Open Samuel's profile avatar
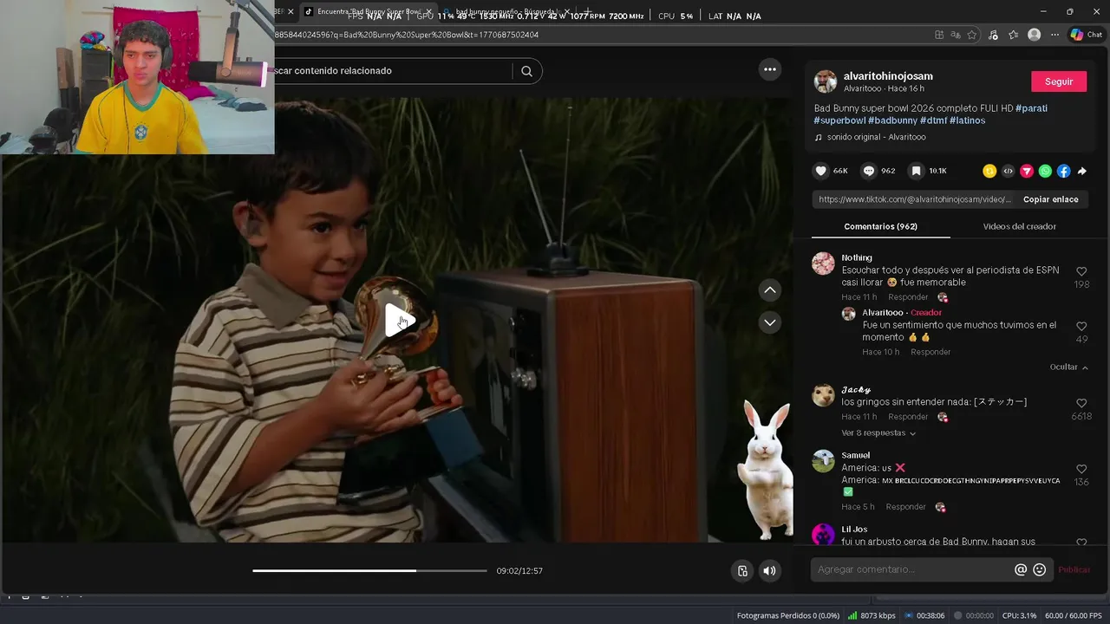 click(x=823, y=461)
